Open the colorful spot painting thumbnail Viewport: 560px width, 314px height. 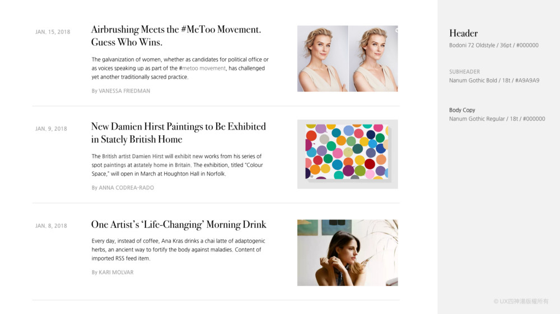pyautogui.click(x=348, y=154)
